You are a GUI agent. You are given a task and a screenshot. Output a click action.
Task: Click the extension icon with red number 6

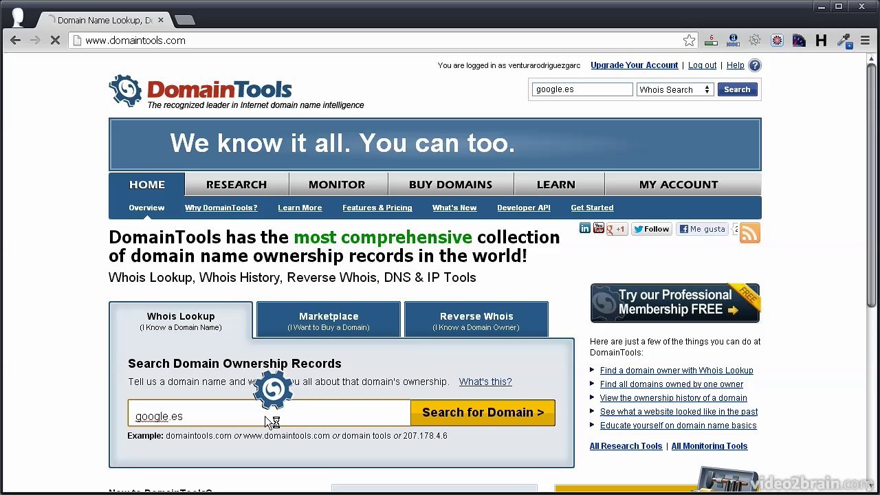(x=711, y=41)
